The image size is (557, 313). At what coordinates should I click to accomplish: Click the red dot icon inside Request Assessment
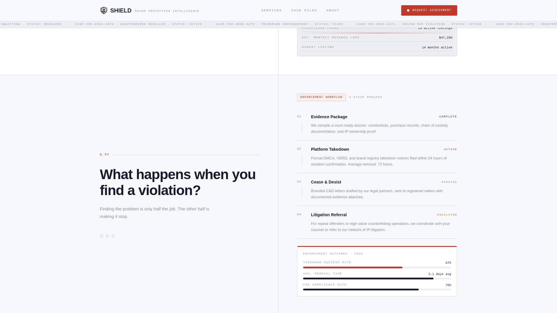click(408, 10)
